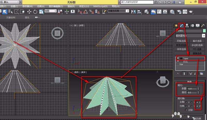Open Rendered Frame Window icon

pyautogui.click(x=185, y=12)
